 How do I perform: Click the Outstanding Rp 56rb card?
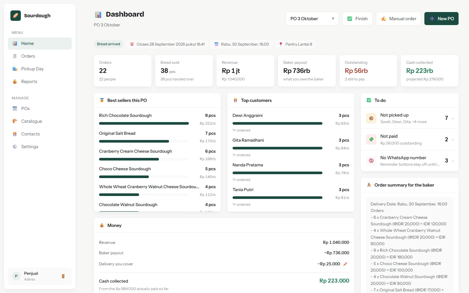(x=368, y=71)
